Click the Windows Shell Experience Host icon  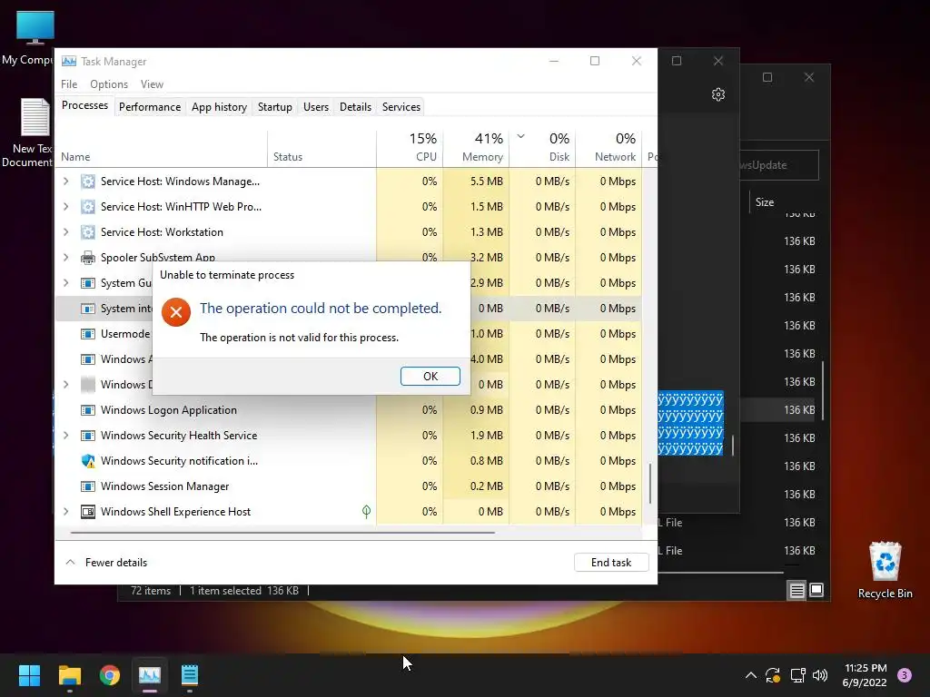pyautogui.click(x=88, y=512)
